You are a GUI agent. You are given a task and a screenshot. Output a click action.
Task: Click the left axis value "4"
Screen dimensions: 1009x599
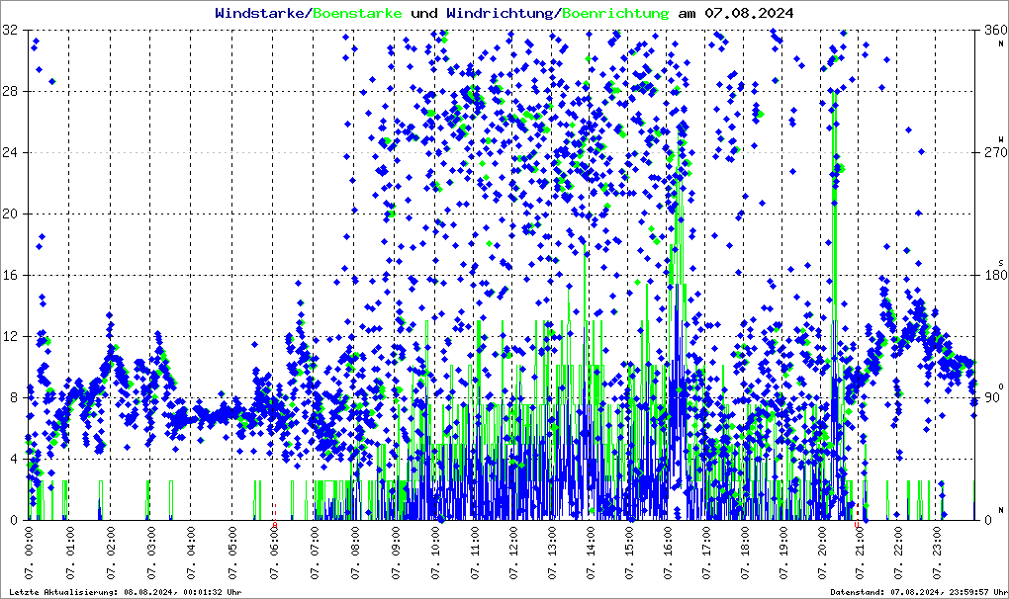[14, 459]
